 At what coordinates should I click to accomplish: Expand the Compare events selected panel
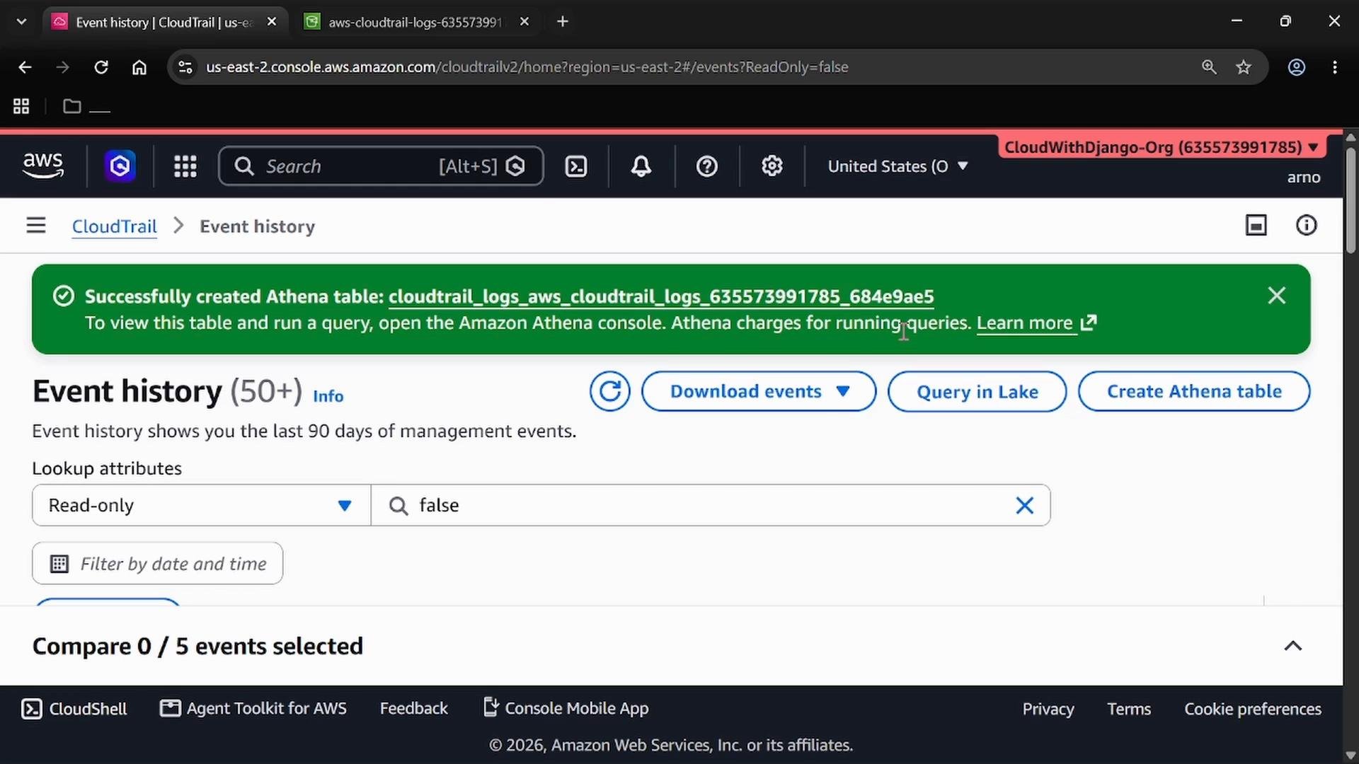pyautogui.click(x=1293, y=646)
